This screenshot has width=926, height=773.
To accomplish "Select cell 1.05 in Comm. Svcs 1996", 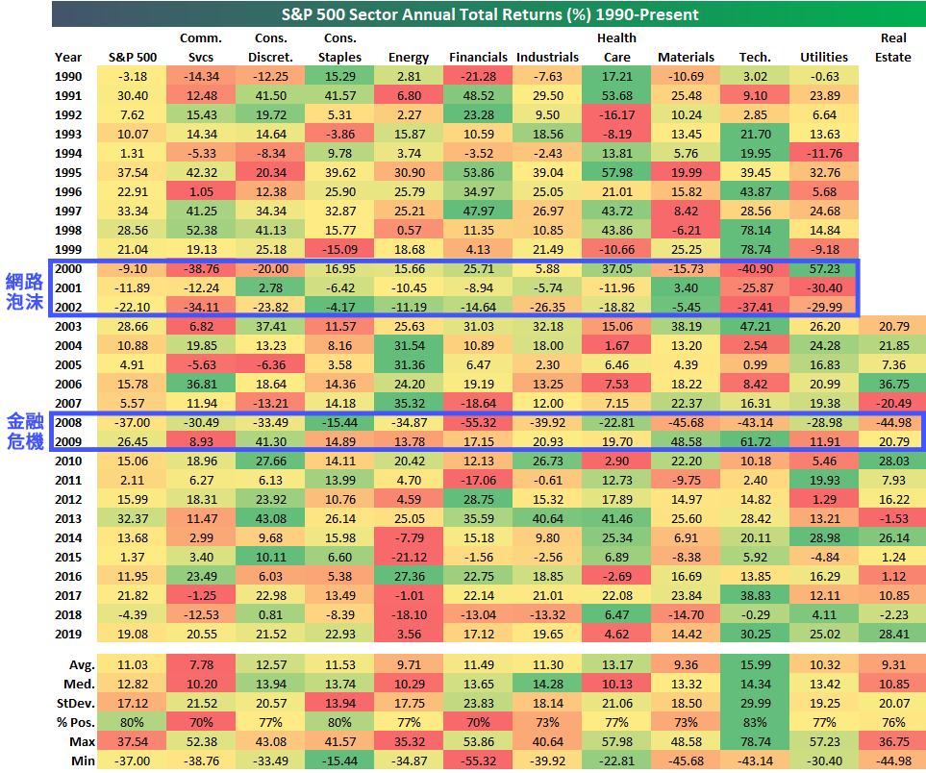I will [x=201, y=192].
